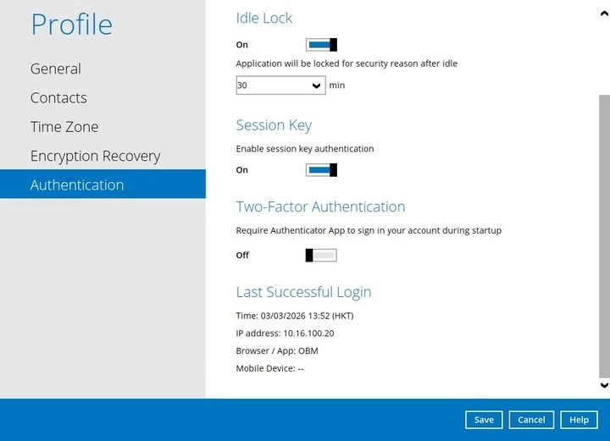
Task: Click the Save button
Action: (x=484, y=420)
